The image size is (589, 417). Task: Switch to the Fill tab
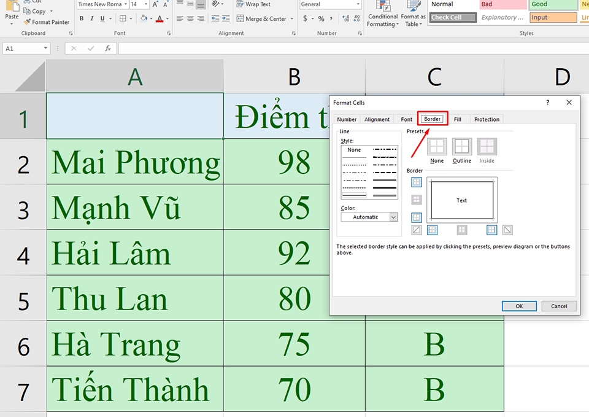(x=458, y=119)
